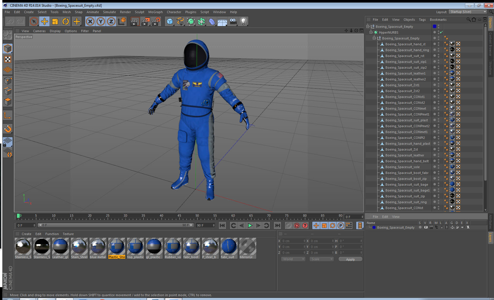
Task: Collapse the HyperNURBS tree node
Action: click(371, 32)
